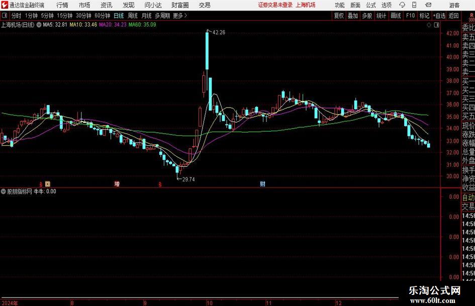
Task: Open indicator settings icon beside 股朋指标网
Action: [x=4, y=191]
